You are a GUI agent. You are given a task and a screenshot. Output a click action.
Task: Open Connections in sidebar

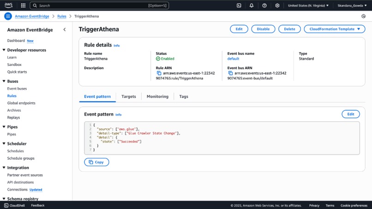point(18,190)
